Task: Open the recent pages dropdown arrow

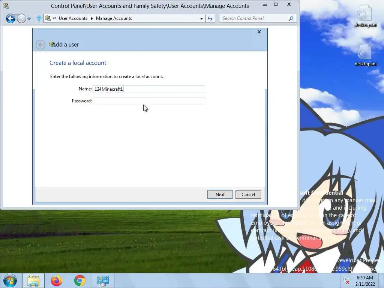Action: 29,19
